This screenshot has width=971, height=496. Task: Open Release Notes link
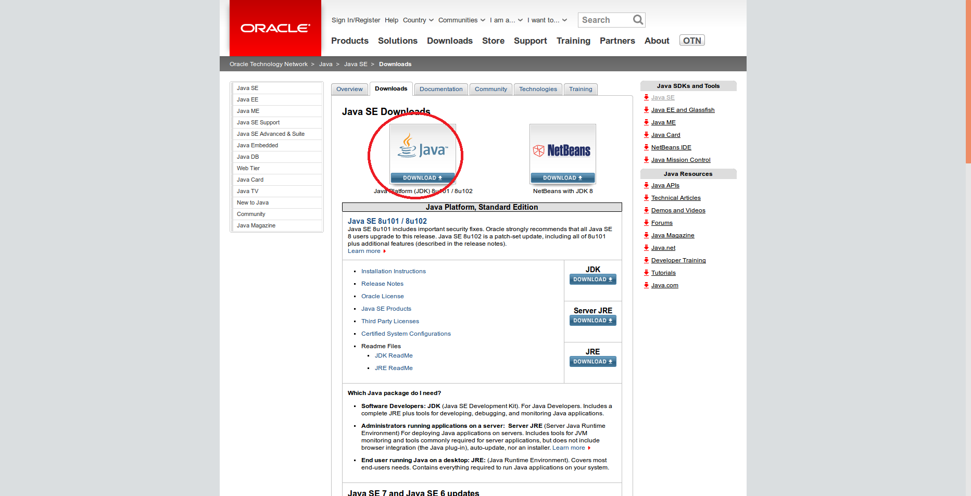pos(382,284)
